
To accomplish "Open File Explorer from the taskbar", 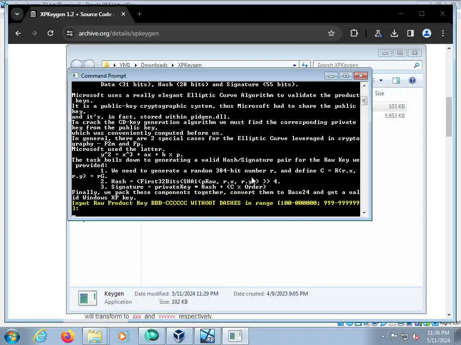I will (x=95, y=336).
